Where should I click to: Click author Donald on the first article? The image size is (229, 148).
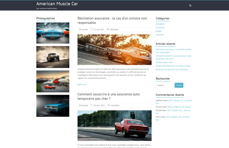(85, 29)
